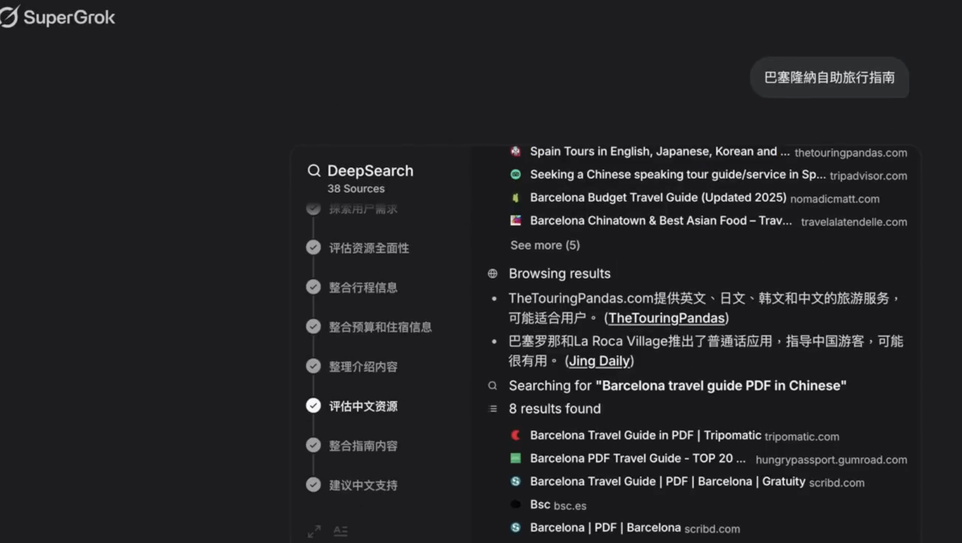The width and height of the screenshot is (962, 543).
Task: Click the tripomatic.com domain label
Action: pyautogui.click(x=802, y=437)
